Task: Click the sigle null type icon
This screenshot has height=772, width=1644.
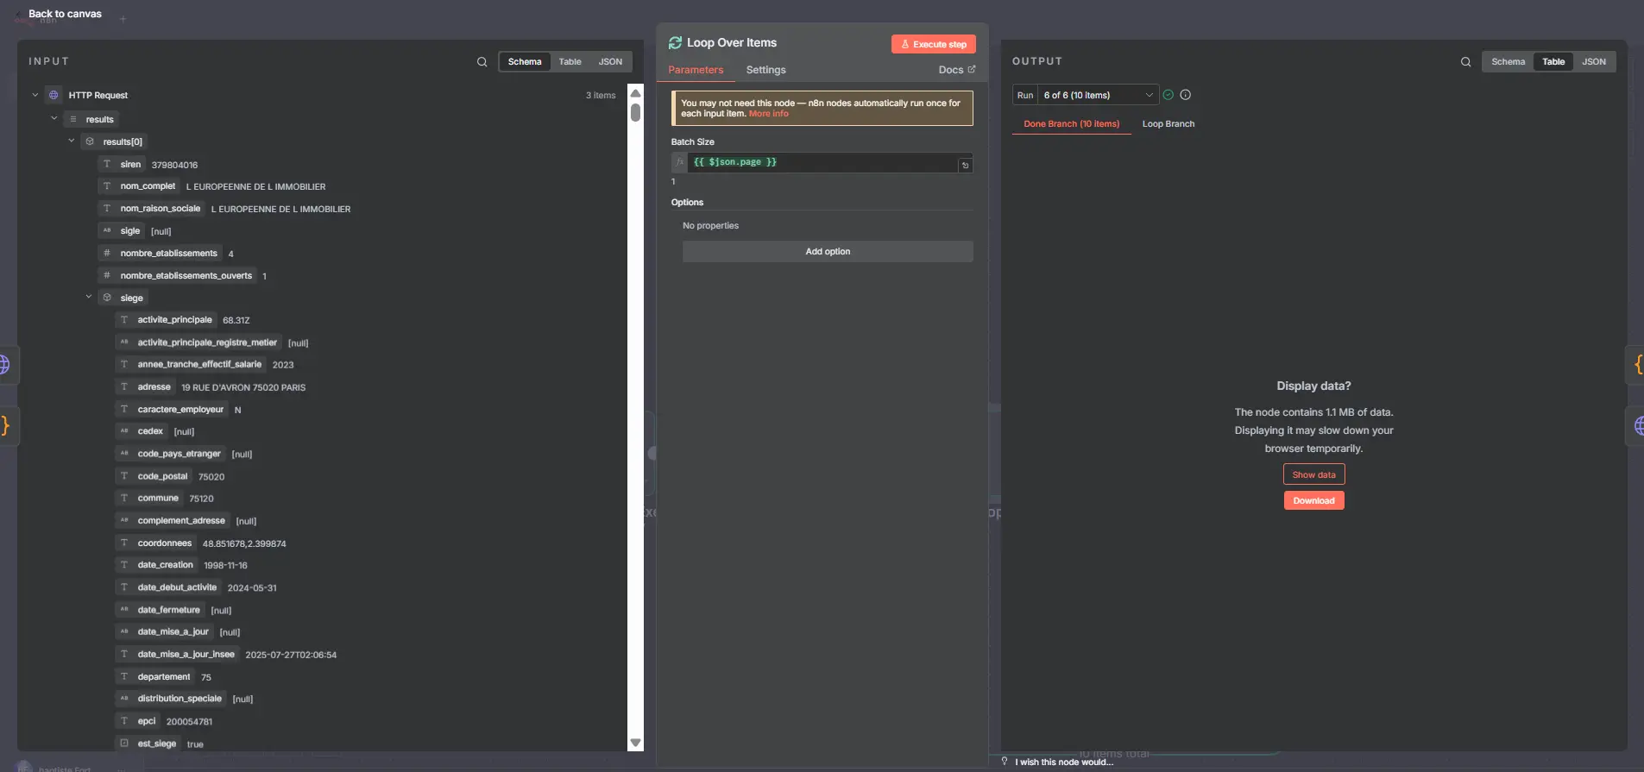Action: pos(107,230)
